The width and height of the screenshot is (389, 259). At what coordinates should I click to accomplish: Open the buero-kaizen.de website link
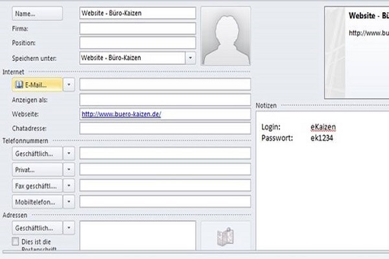pos(121,115)
